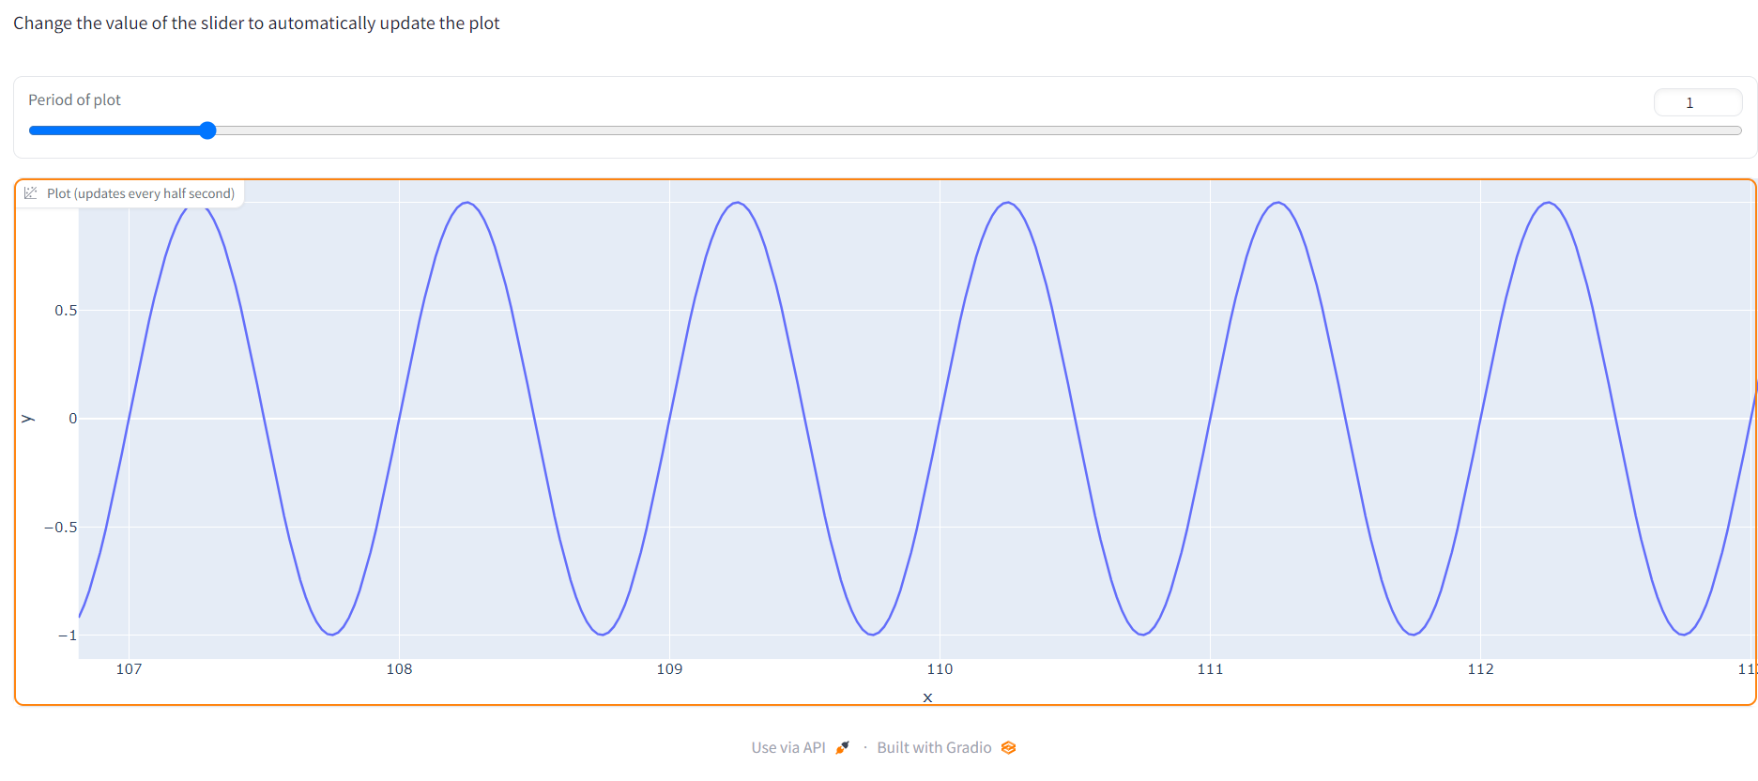1758x781 pixels.
Task: Click the instruction text about changing the slider
Action: (x=256, y=23)
